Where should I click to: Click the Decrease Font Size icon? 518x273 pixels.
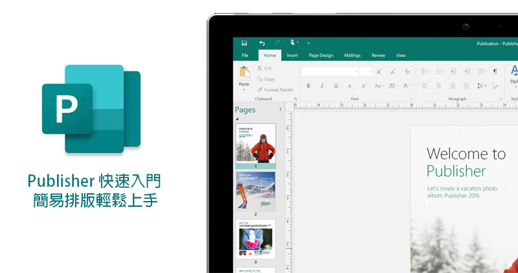point(393,72)
